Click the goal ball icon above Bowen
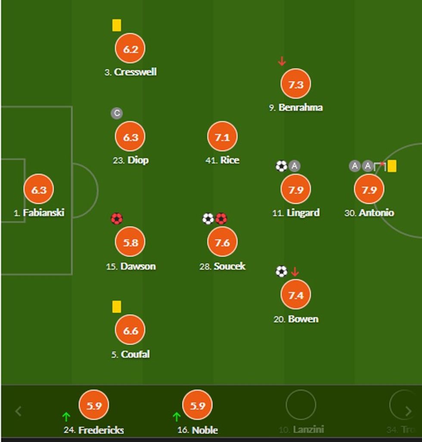Image resolution: width=422 pixels, height=442 pixels. (x=281, y=271)
